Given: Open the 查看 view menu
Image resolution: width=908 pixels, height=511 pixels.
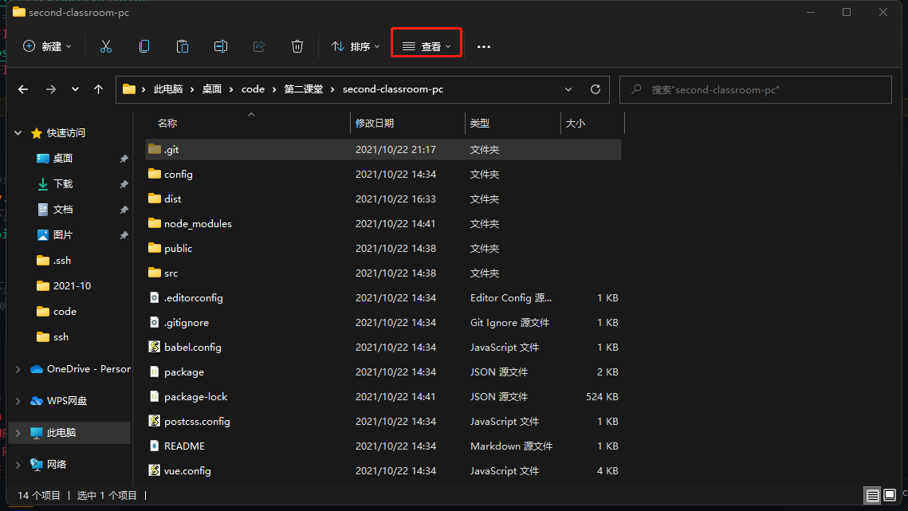Looking at the screenshot, I should point(426,46).
